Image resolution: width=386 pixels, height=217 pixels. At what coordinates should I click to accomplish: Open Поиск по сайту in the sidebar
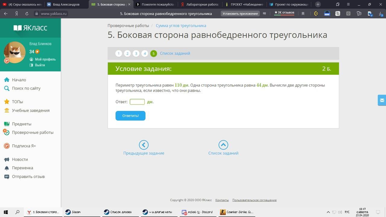[x=26, y=88]
